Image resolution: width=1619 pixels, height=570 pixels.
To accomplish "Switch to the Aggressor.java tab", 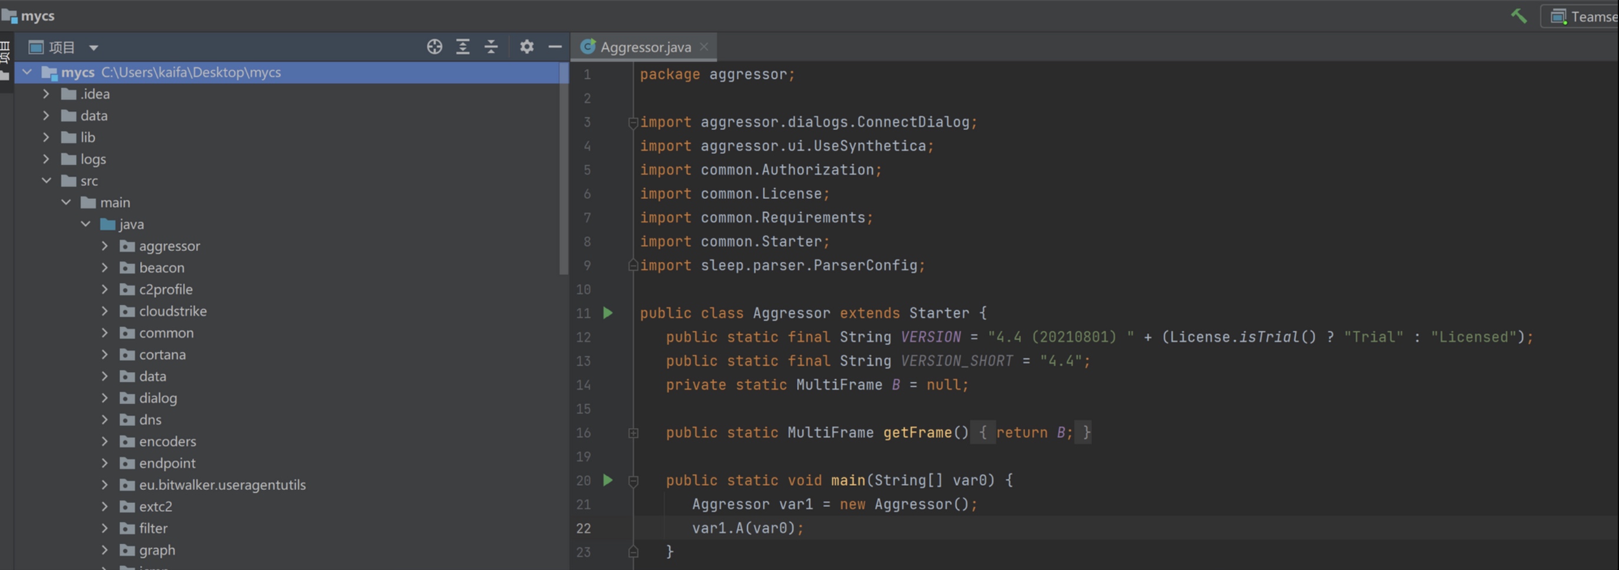I will click(645, 47).
